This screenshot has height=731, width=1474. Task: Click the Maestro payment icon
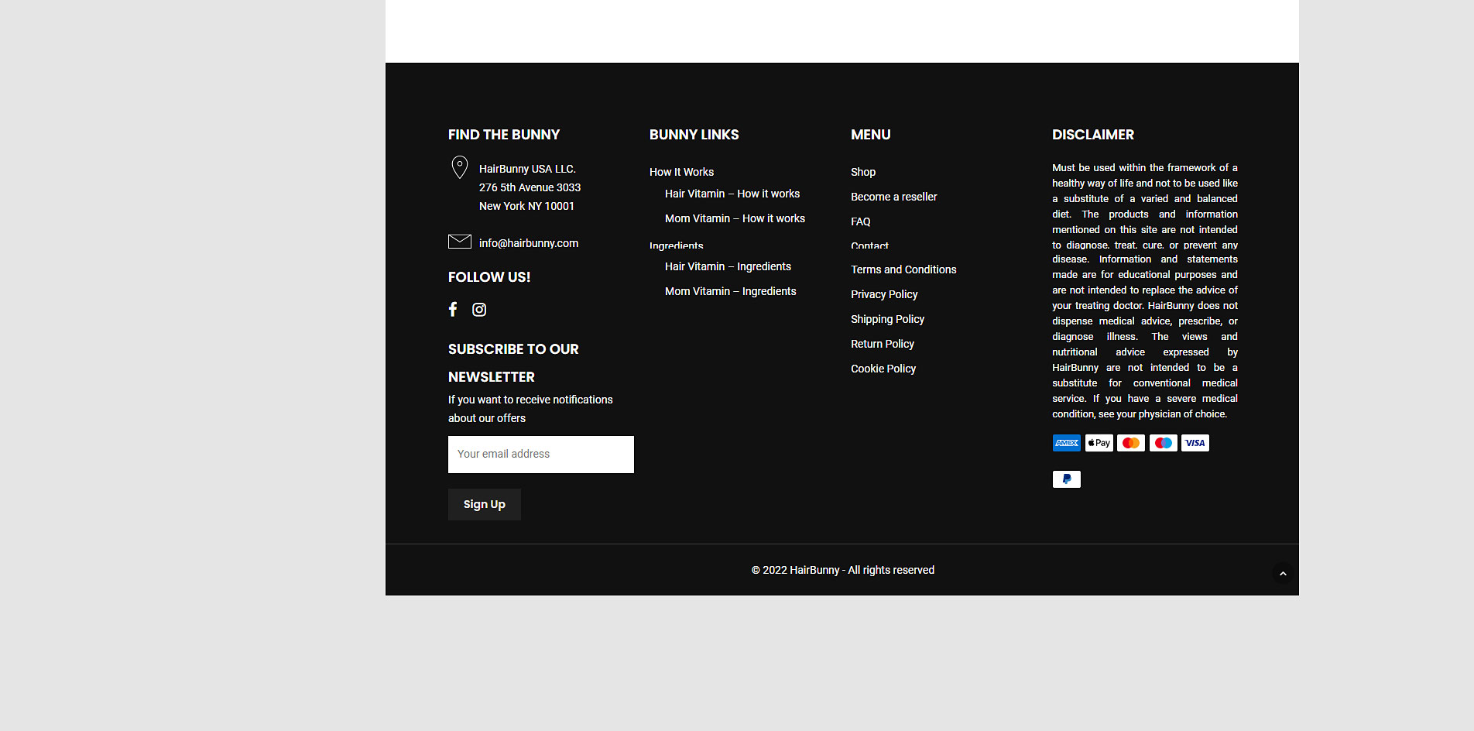point(1164,443)
